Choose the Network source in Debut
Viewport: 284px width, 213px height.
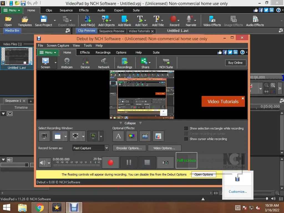pyautogui.click(x=104, y=63)
